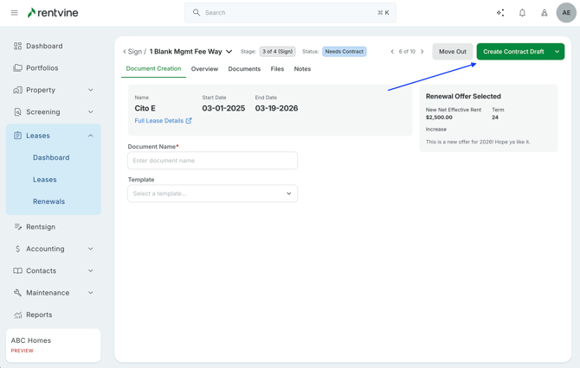580x368 pixels.
Task: Click the AI sparkle icon
Action: 500,13
